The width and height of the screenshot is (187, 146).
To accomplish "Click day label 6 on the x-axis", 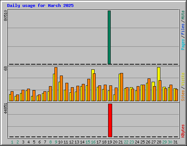I will pos(39,142).
